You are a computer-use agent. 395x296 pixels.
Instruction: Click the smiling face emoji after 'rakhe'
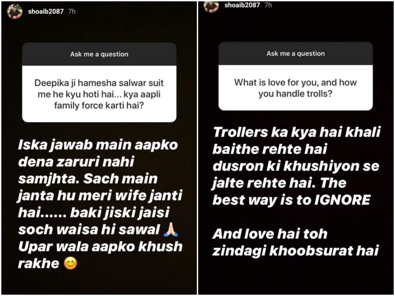[x=70, y=263]
